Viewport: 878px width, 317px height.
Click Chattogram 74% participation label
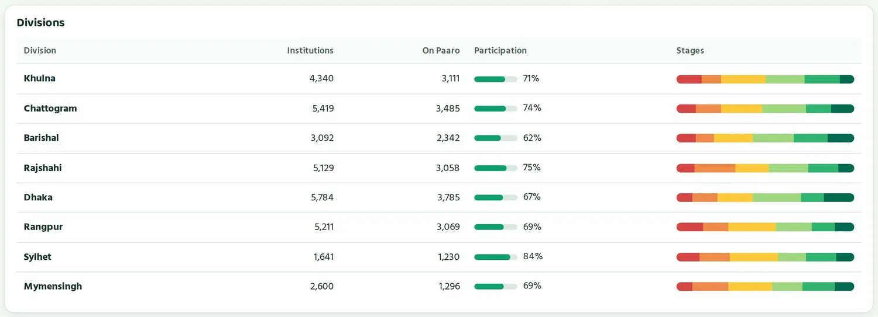coord(532,108)
